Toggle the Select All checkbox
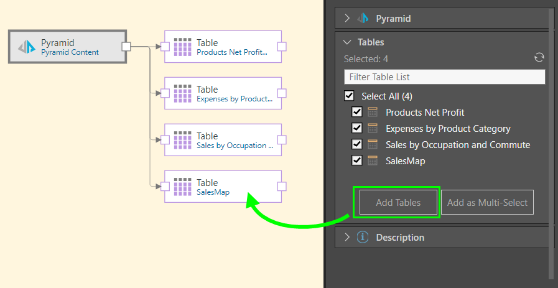The width and height of the screenshot is (558, 288). (350, 96)
